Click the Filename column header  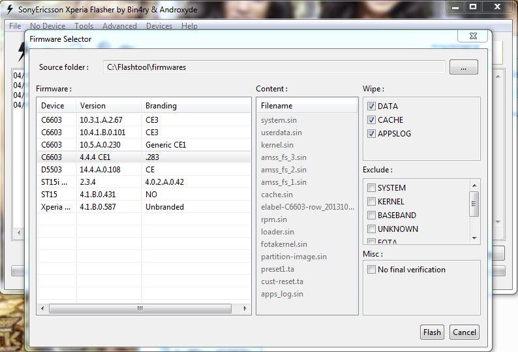[x=307, y=106]
